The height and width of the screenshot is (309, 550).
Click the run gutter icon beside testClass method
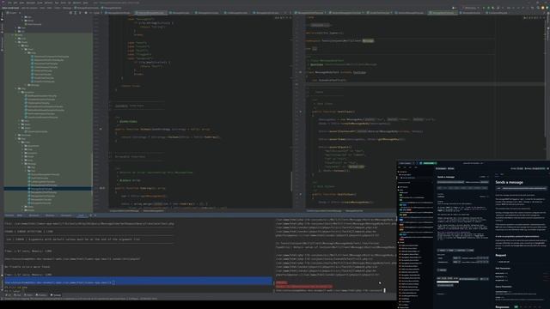[300, 112]
